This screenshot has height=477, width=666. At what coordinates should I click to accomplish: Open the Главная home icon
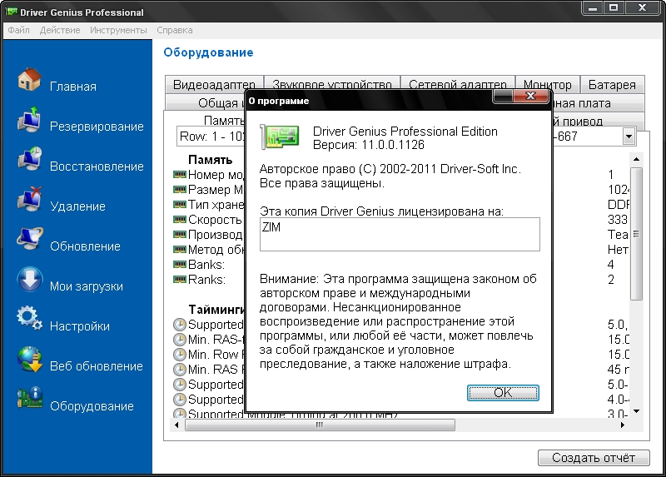(29, 79)
